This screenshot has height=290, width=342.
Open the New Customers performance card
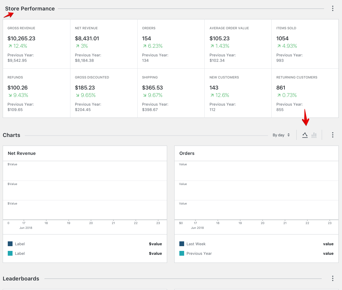tap(238, 92)
